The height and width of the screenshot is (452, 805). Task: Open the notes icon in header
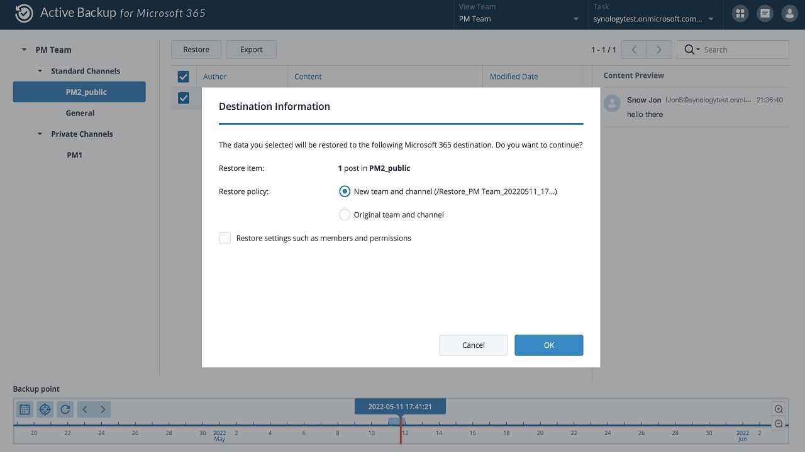pos(765,13)
